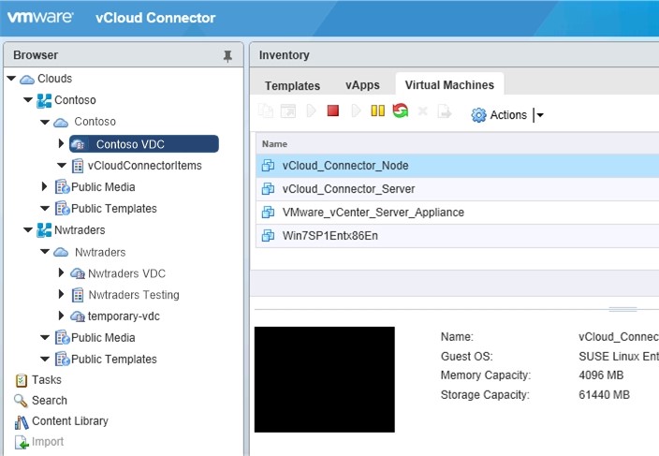Viewport: 659px width, 456px height.
Task: Collapse the Clouds root node
Action: click(x=11, y=78)
